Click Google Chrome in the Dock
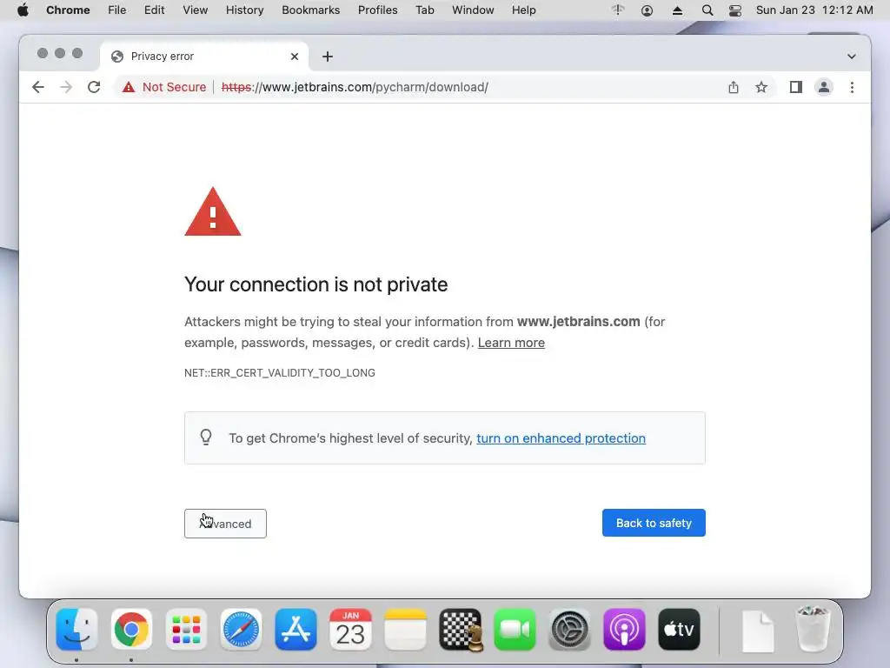 [132, 630]
